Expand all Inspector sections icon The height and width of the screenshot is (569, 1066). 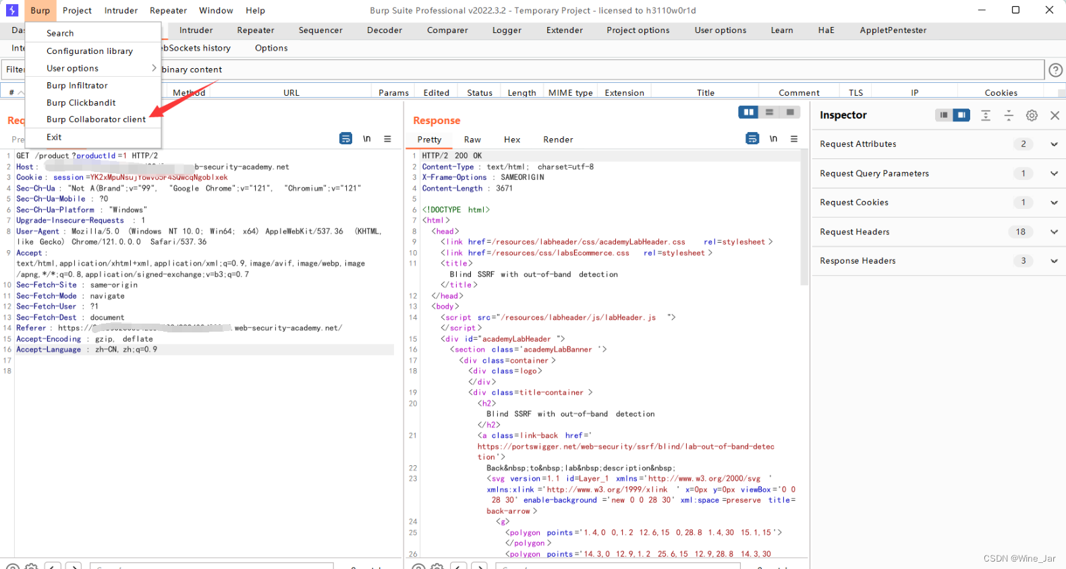986,115
